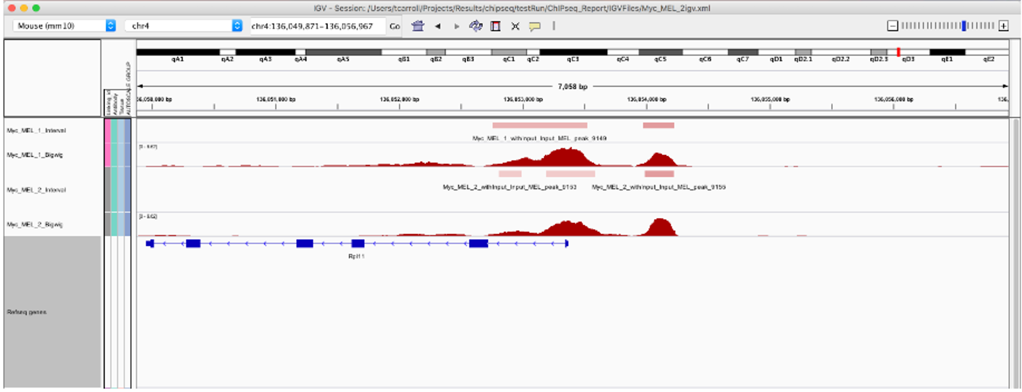
Task: Click the locus coordinates input field
Action: (317, 26)
